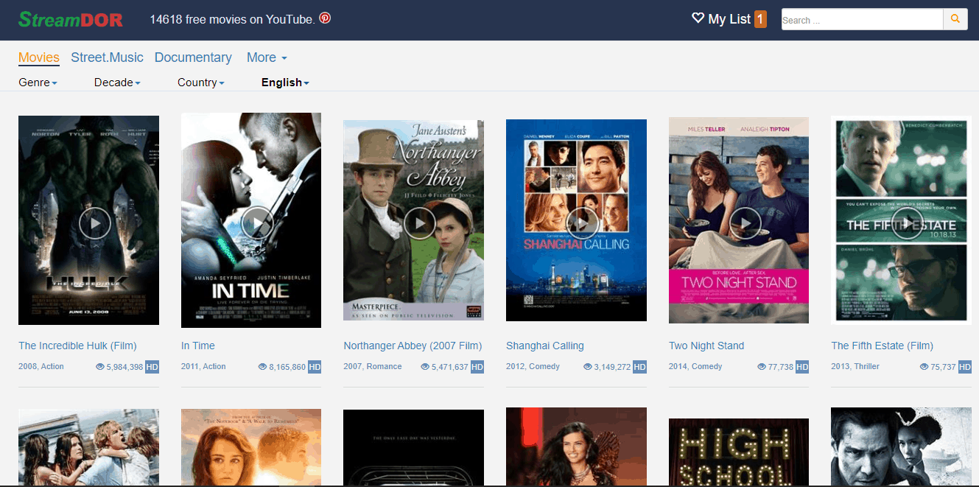Play The Fifth Estate via poster play icon

pos(908,223)
